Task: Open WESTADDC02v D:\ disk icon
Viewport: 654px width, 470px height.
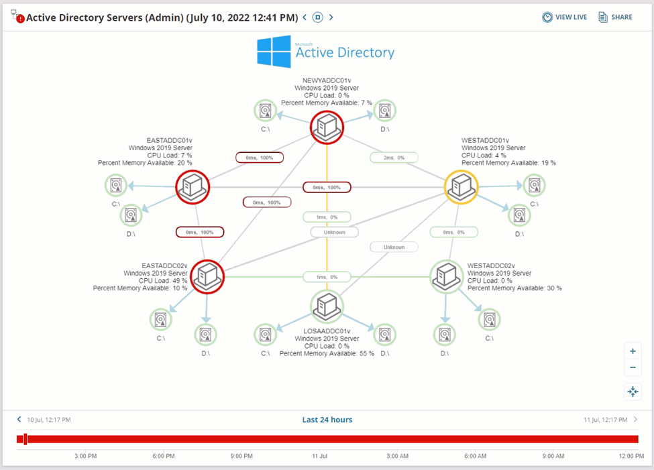Action: (x=445, y=335)
